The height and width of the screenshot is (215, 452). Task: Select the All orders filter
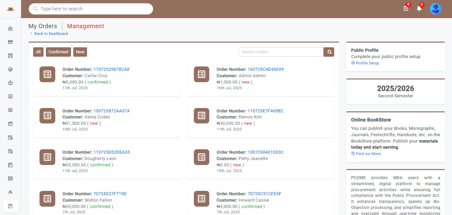click(38, 52)
